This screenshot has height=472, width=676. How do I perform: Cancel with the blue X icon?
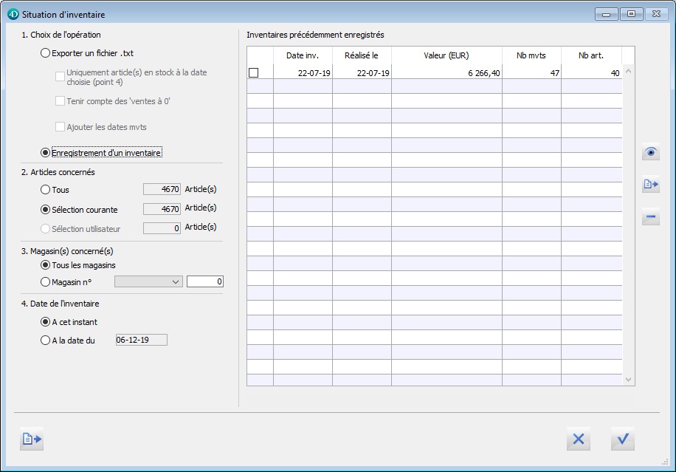[578, 439]
